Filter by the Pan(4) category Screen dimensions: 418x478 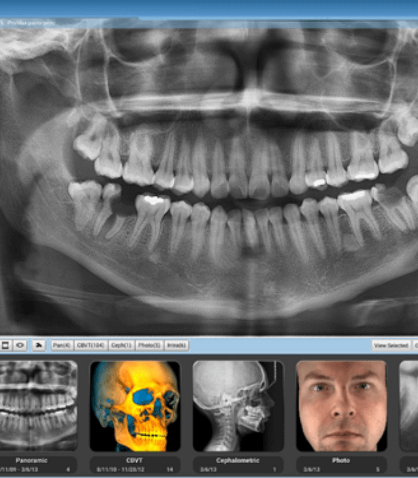point(62,345)
